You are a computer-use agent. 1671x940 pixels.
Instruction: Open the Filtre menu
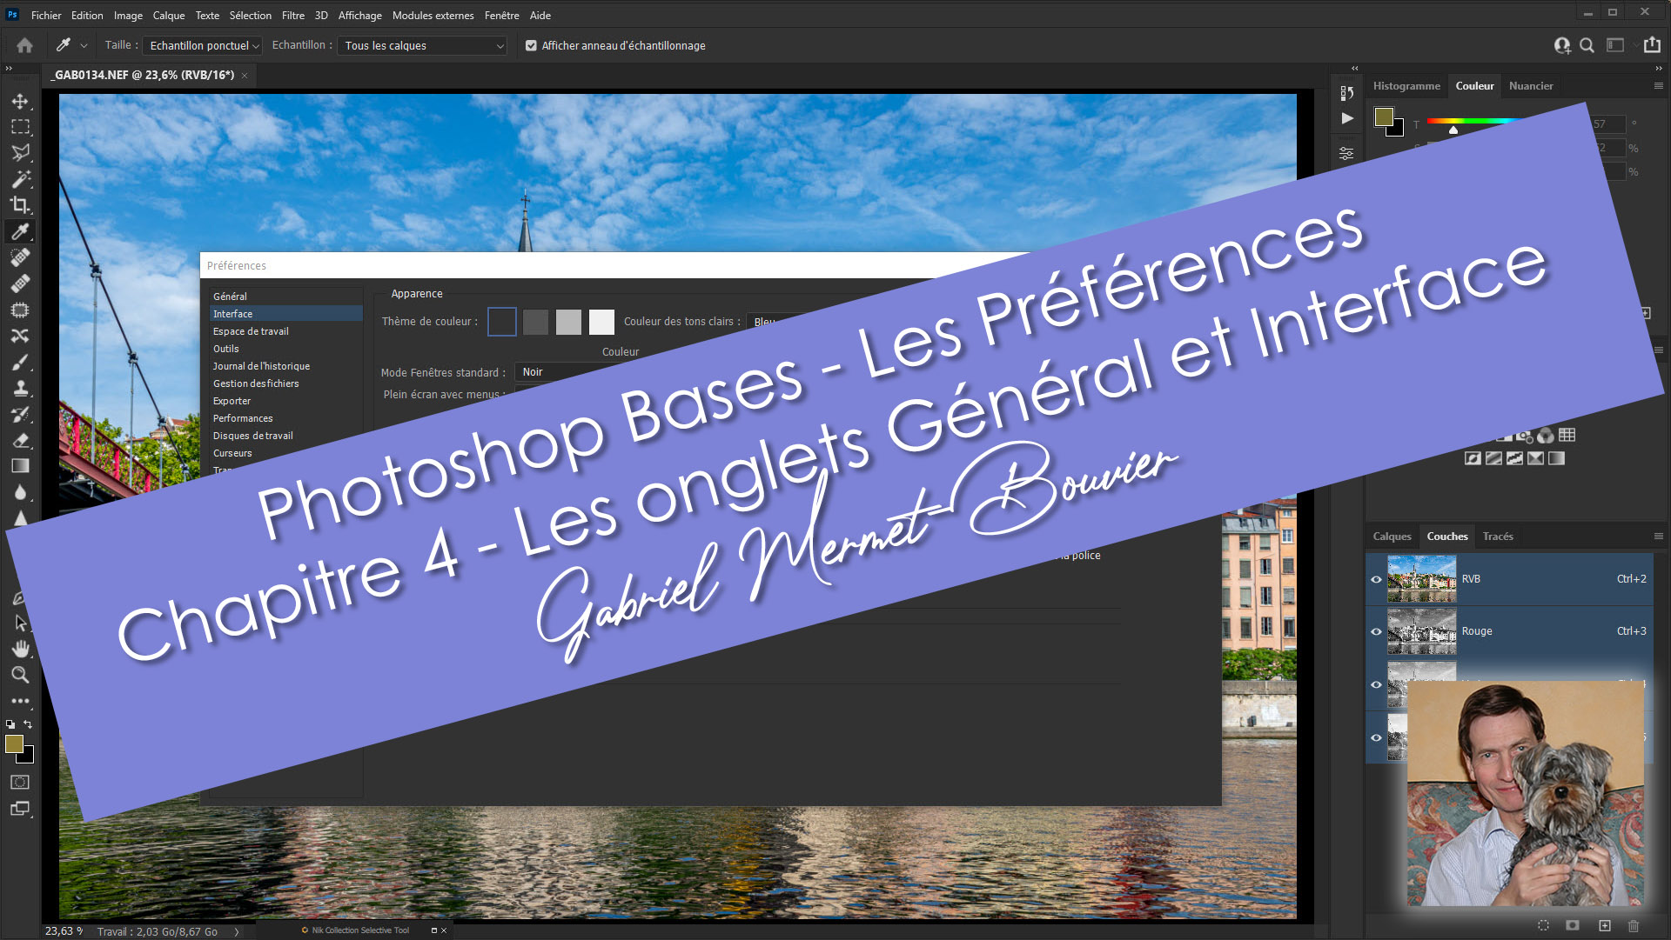292,15
